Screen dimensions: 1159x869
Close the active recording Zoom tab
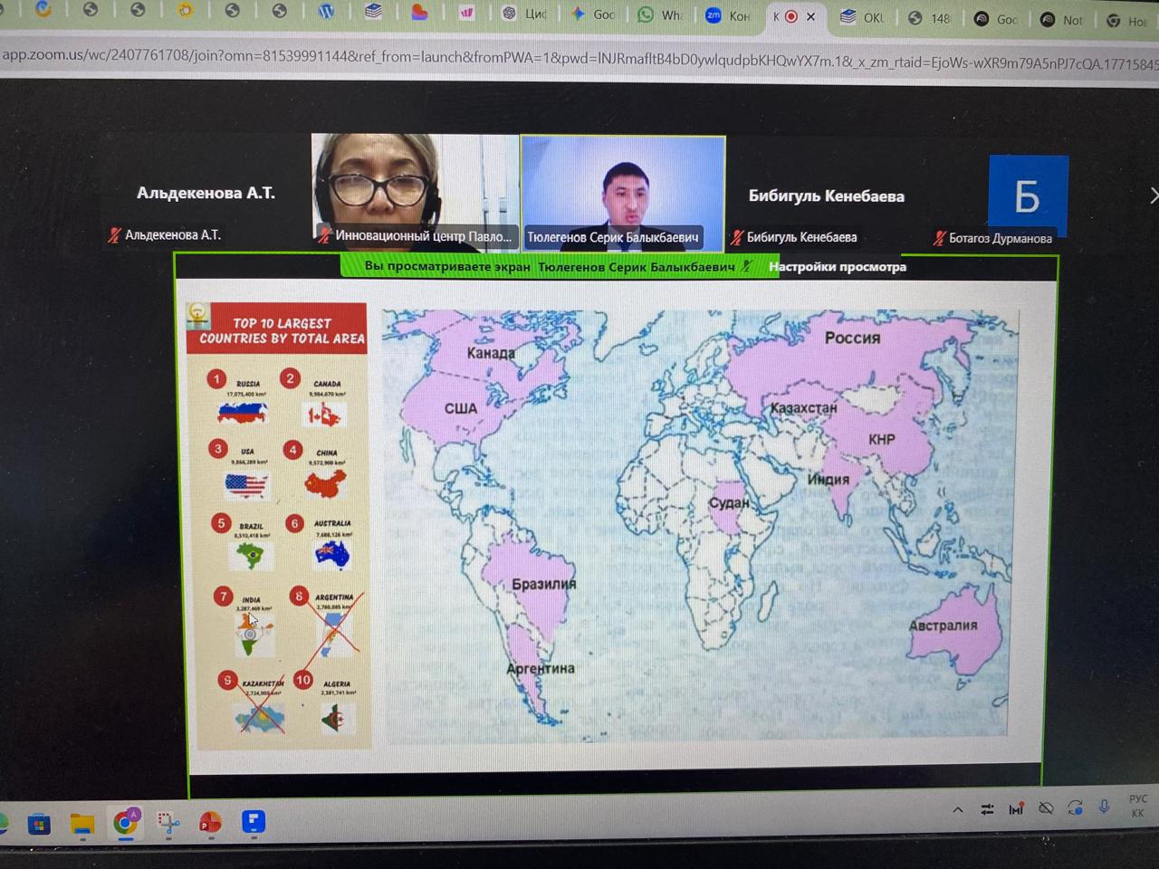(x=810, y=16)
